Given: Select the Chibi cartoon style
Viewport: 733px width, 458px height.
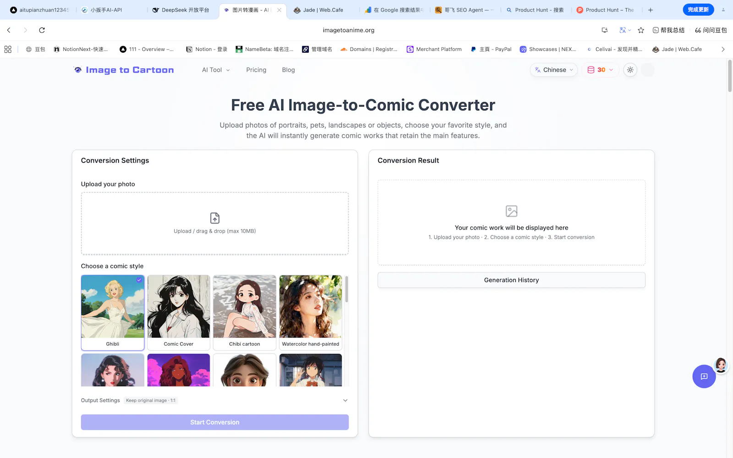Looking at the screenshot, I should click(x=245, y=313).
